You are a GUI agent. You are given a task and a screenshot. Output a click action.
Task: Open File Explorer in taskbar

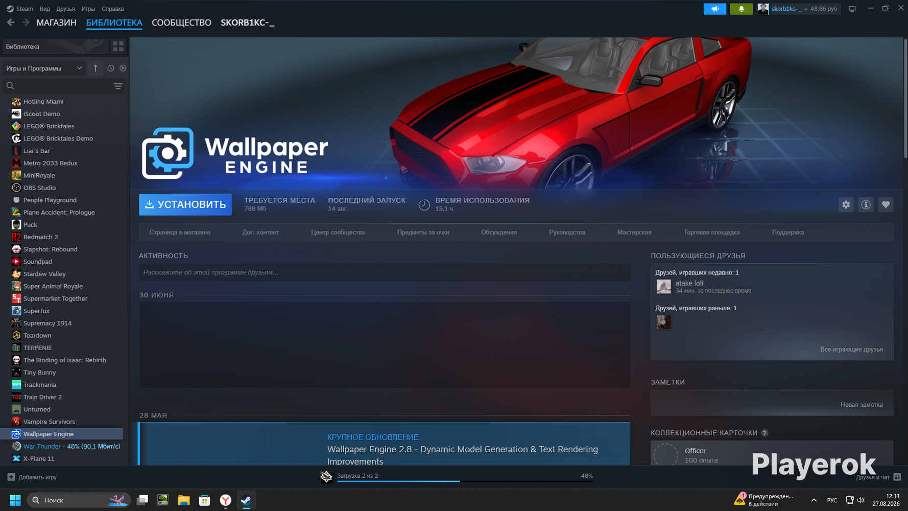pyautogui.click(x=184, y=500)
